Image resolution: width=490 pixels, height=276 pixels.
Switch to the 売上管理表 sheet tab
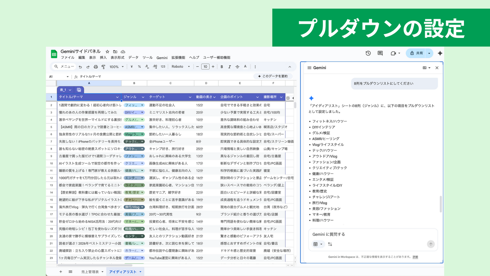pos(92,272)
